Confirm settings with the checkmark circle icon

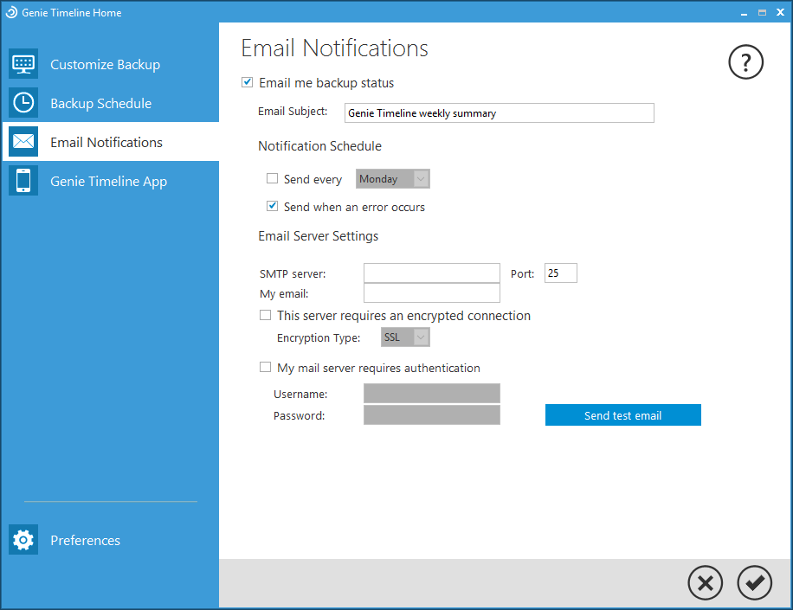[x=754, y=582]
